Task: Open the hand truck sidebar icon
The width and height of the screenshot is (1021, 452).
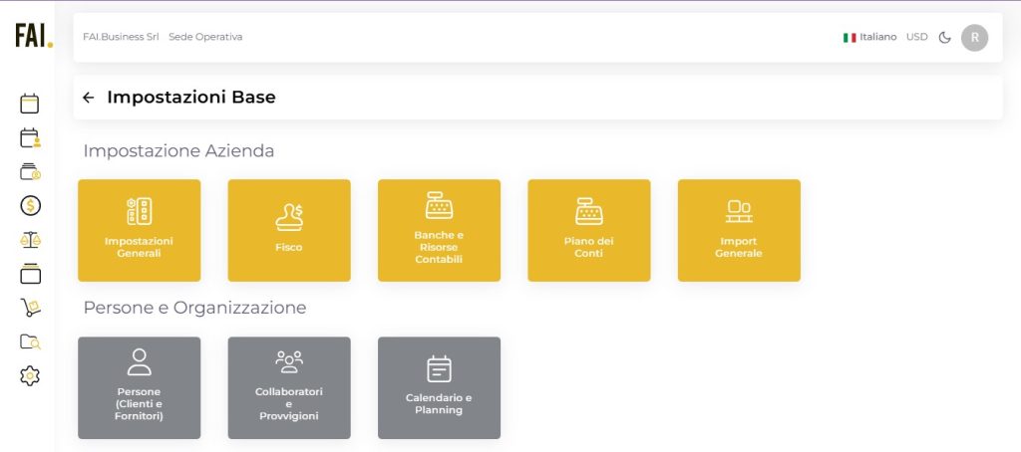Action: [x=30, y=308]
